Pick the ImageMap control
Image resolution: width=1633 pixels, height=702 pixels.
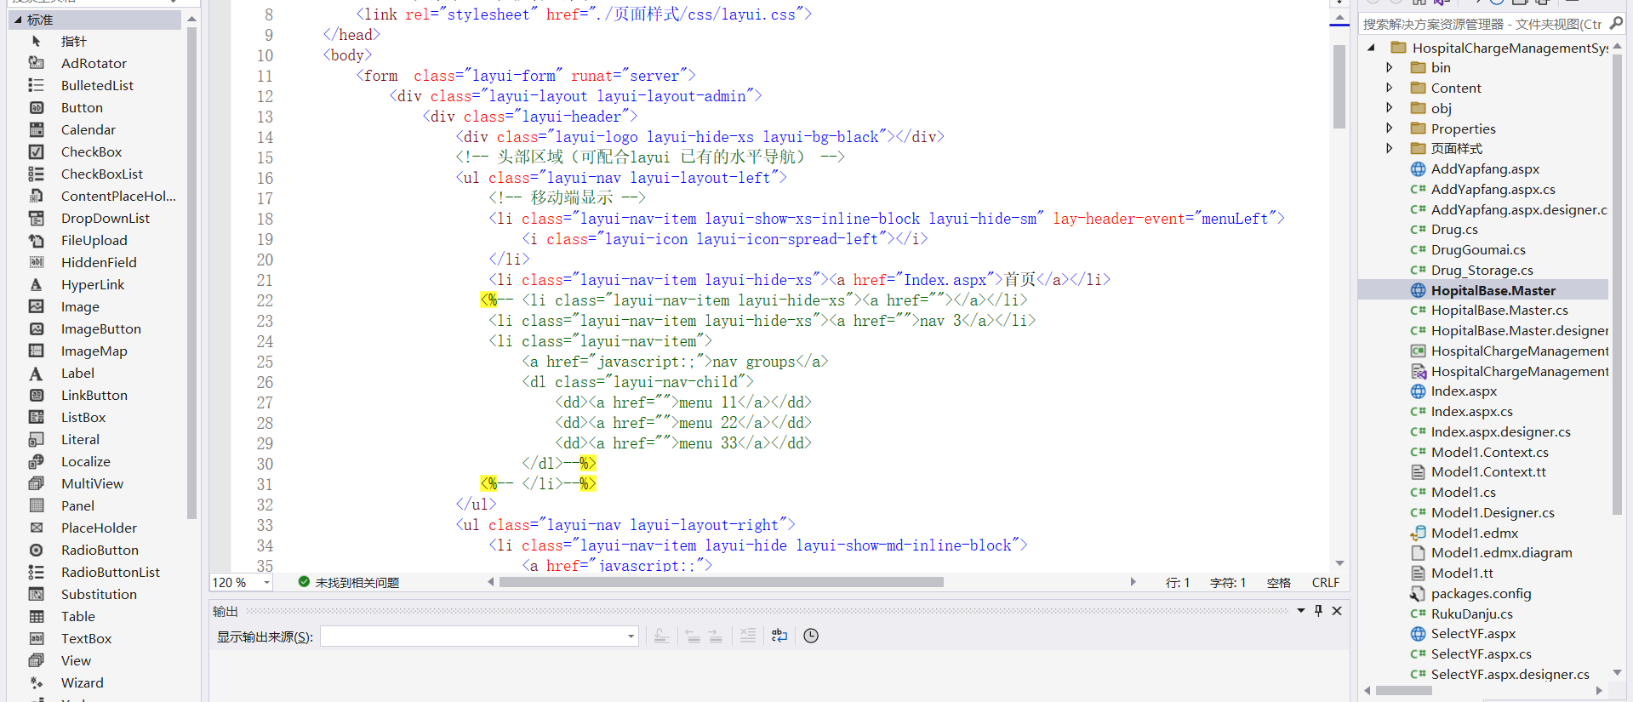pyautogui.click(x=94, y=351)
